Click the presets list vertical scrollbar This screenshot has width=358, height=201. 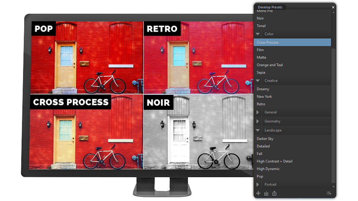(334, 112)
